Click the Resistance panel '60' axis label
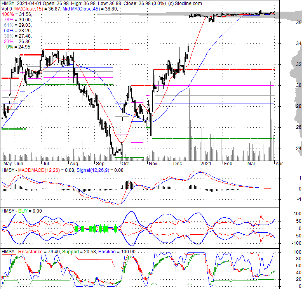 click(x=299, y=266)
